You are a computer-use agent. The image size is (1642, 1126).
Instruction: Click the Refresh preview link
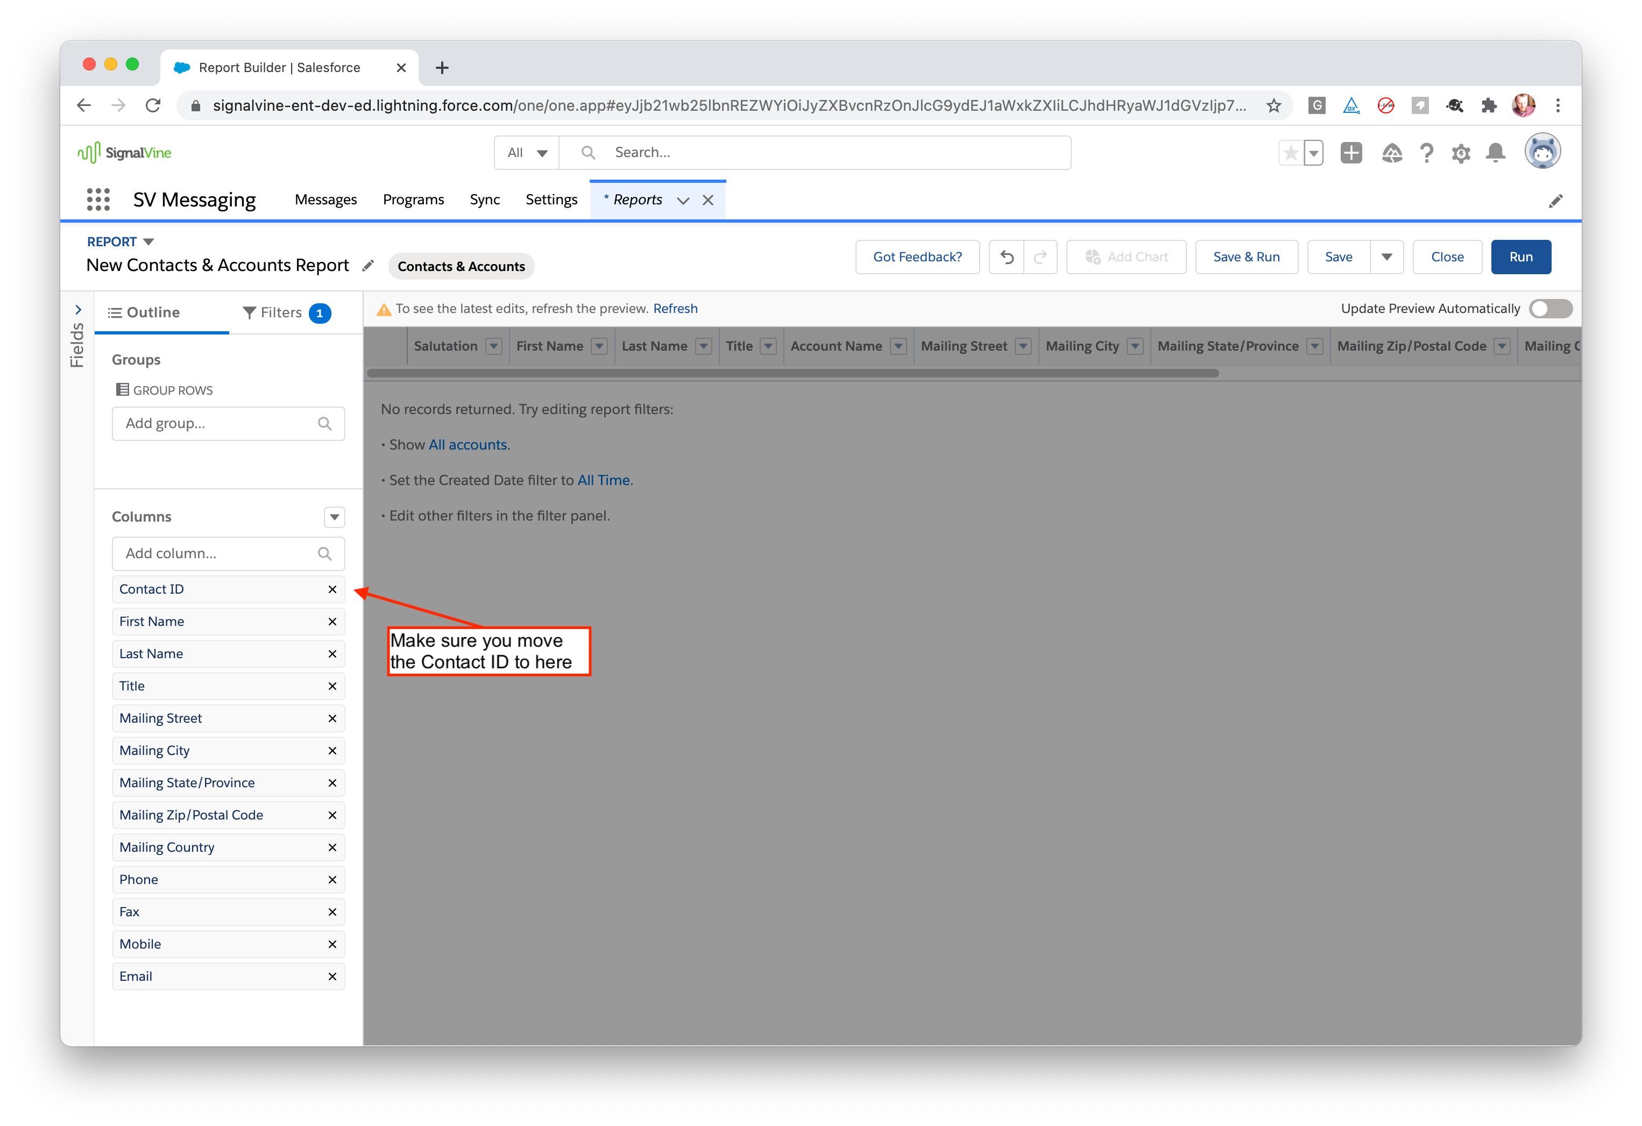tap(675, 309)
